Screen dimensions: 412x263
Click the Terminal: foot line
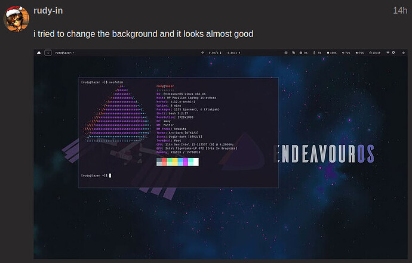tap(169, 141)
